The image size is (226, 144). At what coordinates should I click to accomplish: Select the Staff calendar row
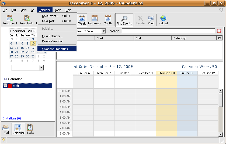pos(28,86)
